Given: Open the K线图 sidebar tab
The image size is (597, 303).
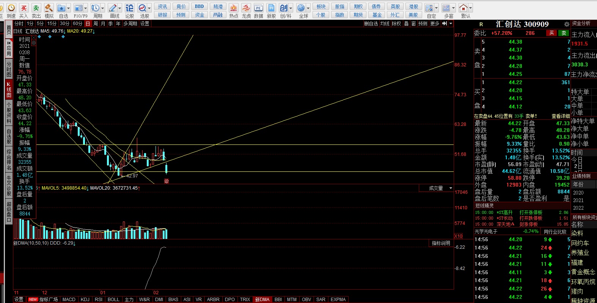Looking at the screenshot, I should [x=9, y=90].
